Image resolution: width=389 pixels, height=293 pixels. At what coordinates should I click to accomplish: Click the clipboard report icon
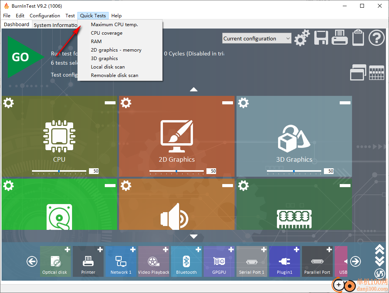(358, 37)
